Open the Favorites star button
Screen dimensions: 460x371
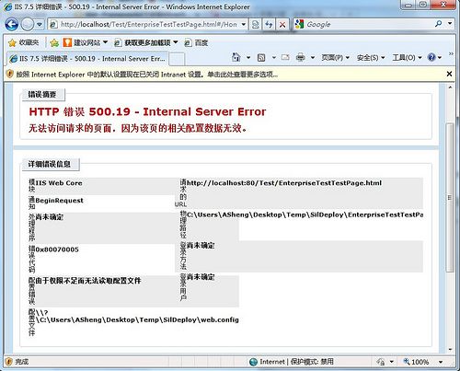coord(23,42)
